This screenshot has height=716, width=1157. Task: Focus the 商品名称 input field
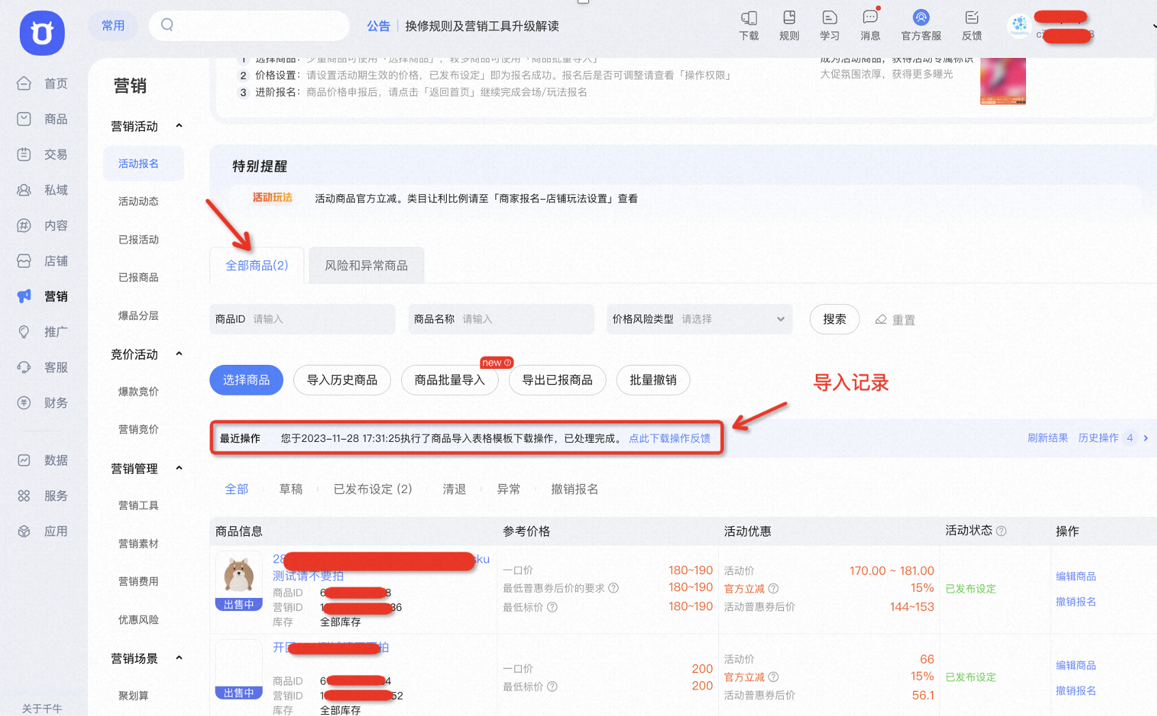point(501,319)
